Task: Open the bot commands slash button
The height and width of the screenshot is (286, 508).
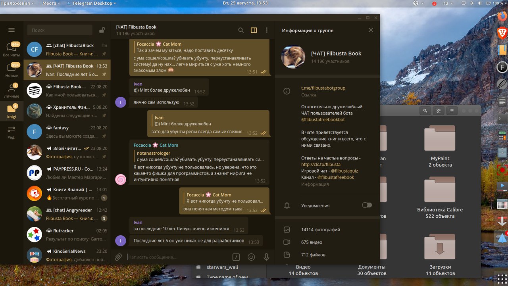Action: point(236,257)
